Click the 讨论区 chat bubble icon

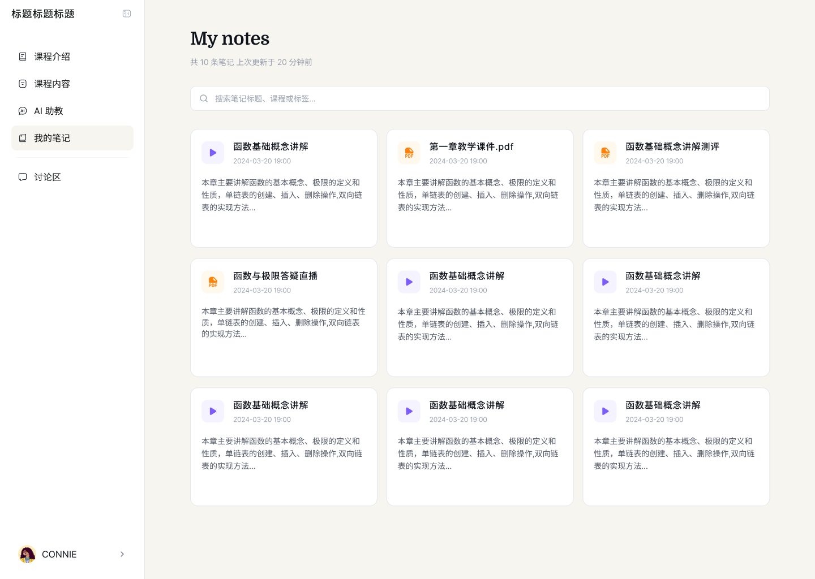(x=23, y=177)
